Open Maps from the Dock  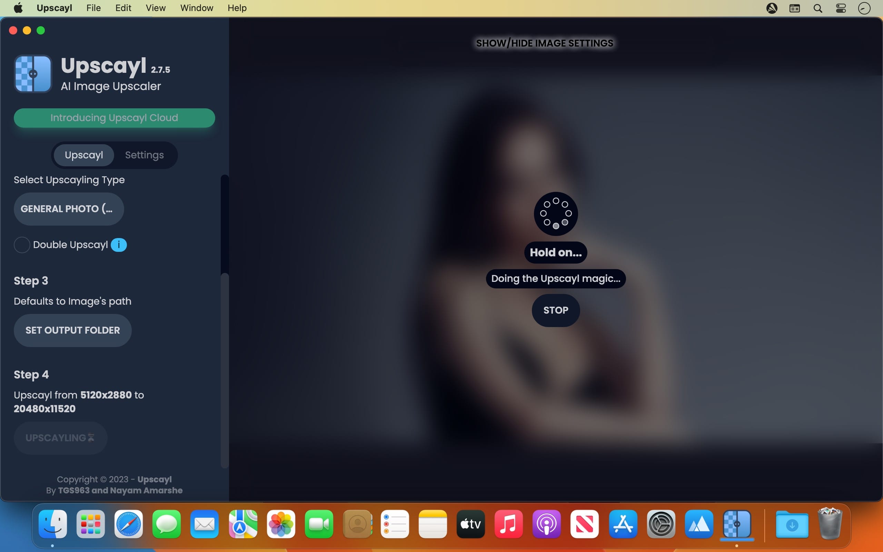coord(243,524)
